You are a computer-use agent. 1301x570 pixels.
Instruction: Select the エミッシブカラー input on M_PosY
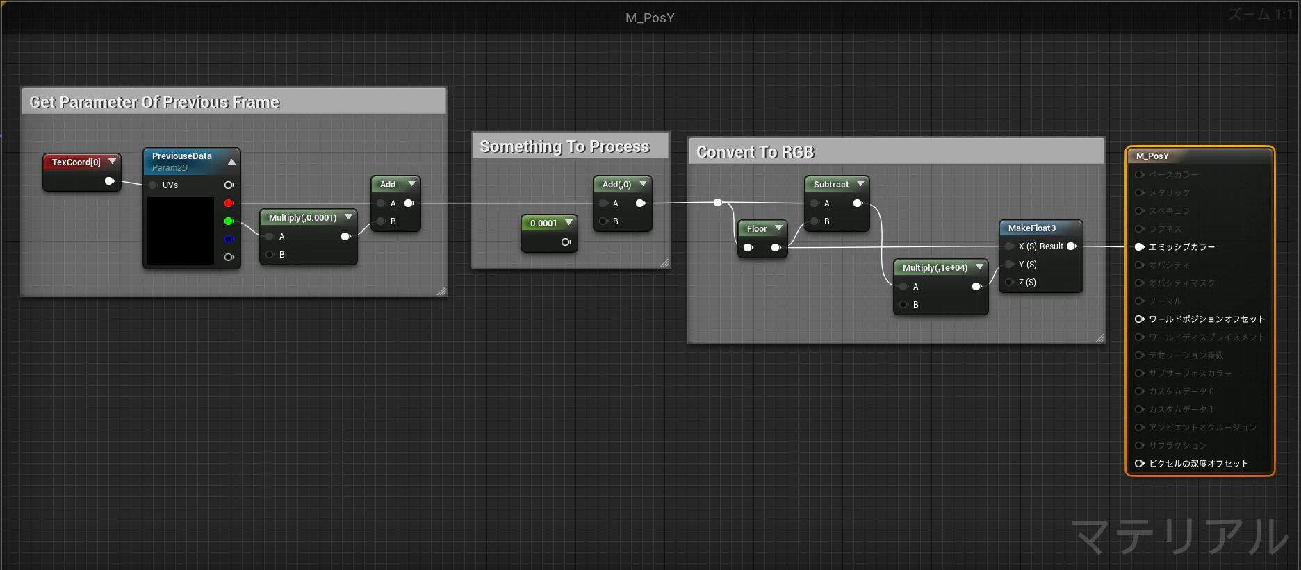[1139, 247]
